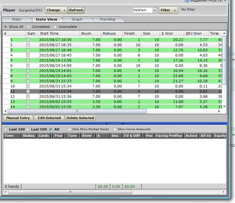Switch to the Trending tab

coord(107,20)
